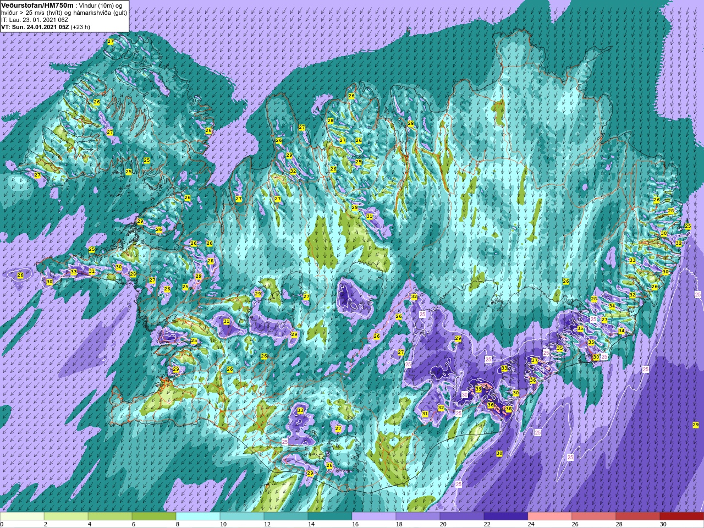Viewport: 704px width, 528px height.
Task: Pick the 8–10 m/s pale cyan legend swatch
Action: pos(198,516)
